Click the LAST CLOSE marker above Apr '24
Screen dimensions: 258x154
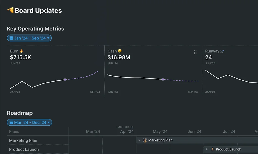[x=125, y=127]
